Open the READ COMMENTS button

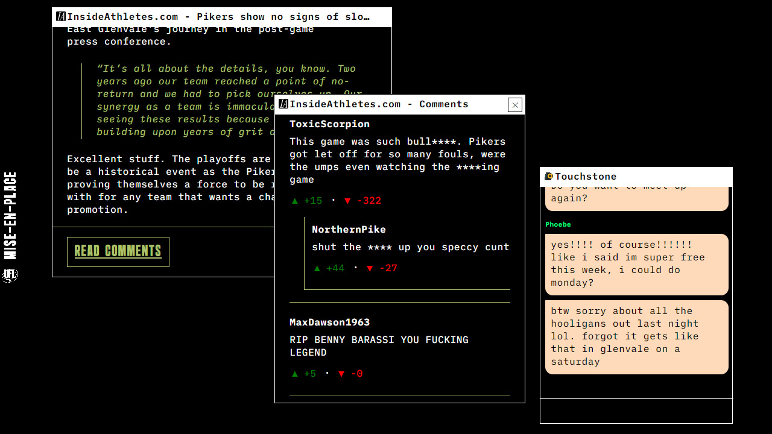click(x=118, y=251)
